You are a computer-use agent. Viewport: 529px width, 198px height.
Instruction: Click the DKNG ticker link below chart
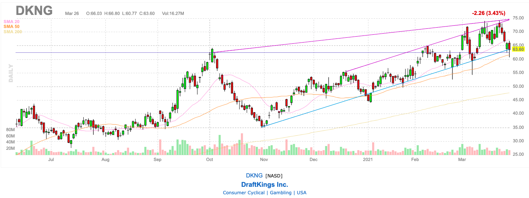tap(254, 176)
